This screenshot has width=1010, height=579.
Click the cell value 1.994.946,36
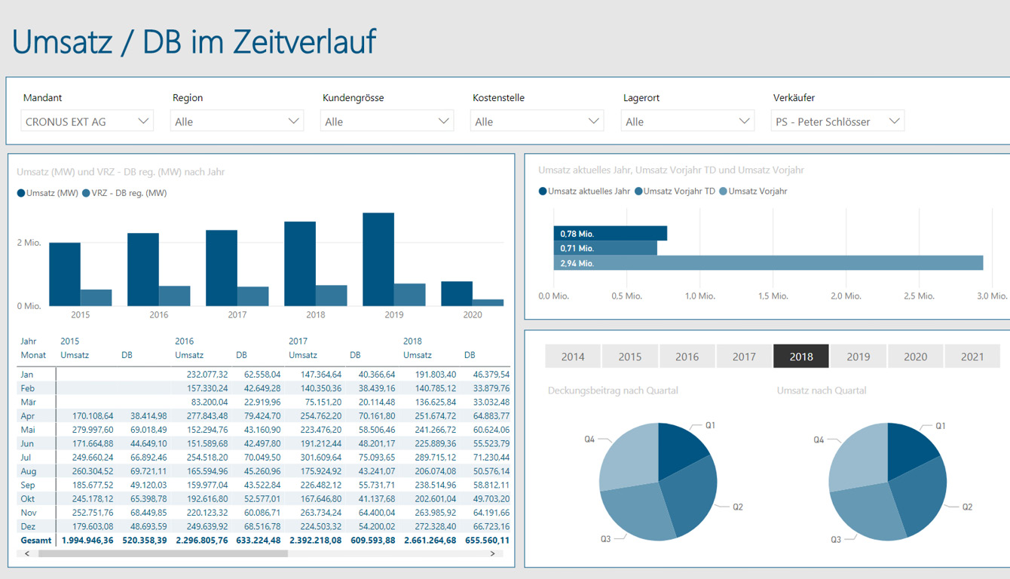coord(87,541)
